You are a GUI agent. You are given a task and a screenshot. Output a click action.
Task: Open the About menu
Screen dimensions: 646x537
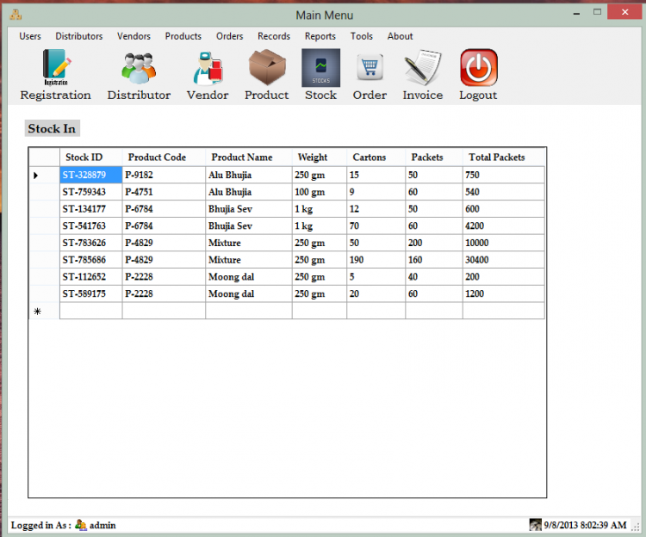(x=401, y=36)
